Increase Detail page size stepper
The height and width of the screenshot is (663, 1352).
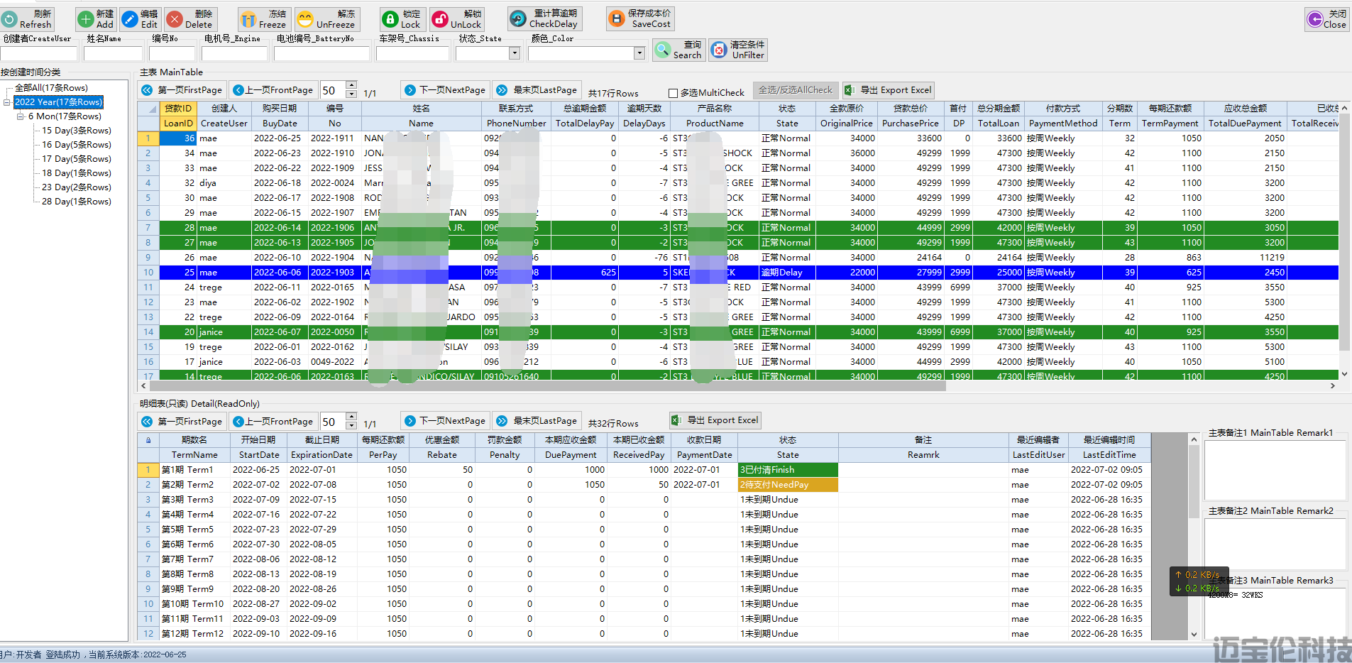[351, 417]
